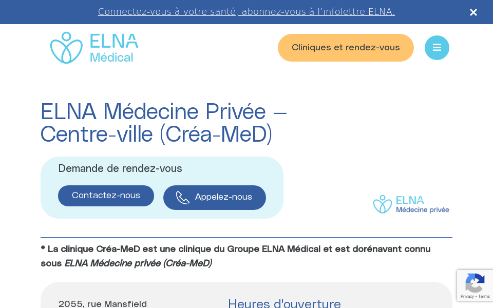Select the turquoise circle menu button
The image size is (493, 308).
tap(437, 48)
